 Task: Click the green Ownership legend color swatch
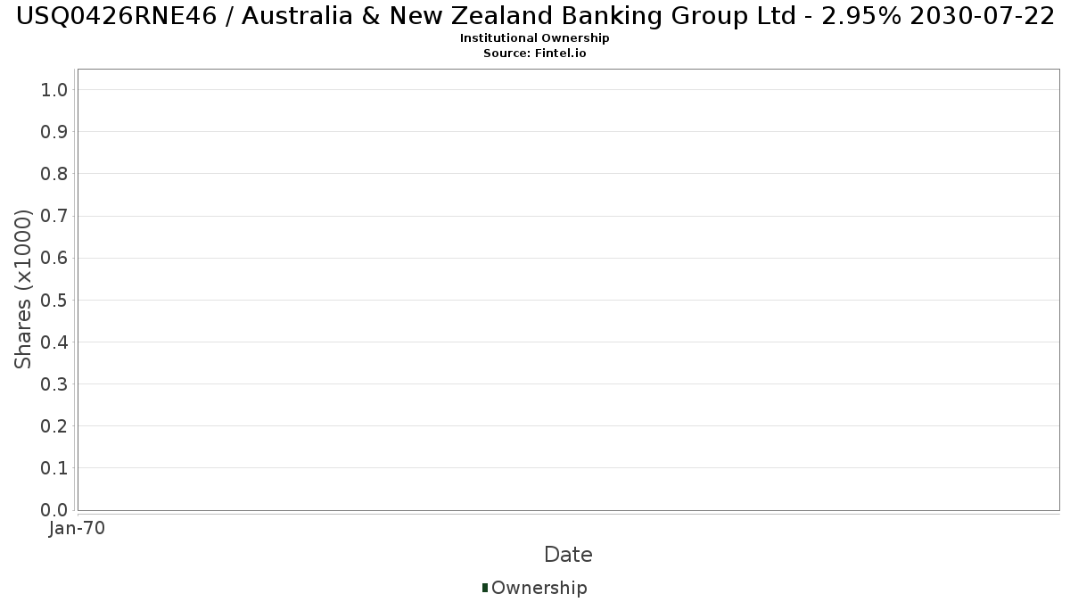[485, 588]
